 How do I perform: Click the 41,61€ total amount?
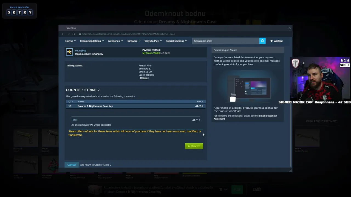[196, 120]
